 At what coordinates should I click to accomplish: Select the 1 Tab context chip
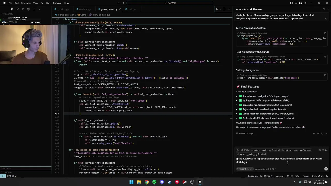(x=245, y=150)
